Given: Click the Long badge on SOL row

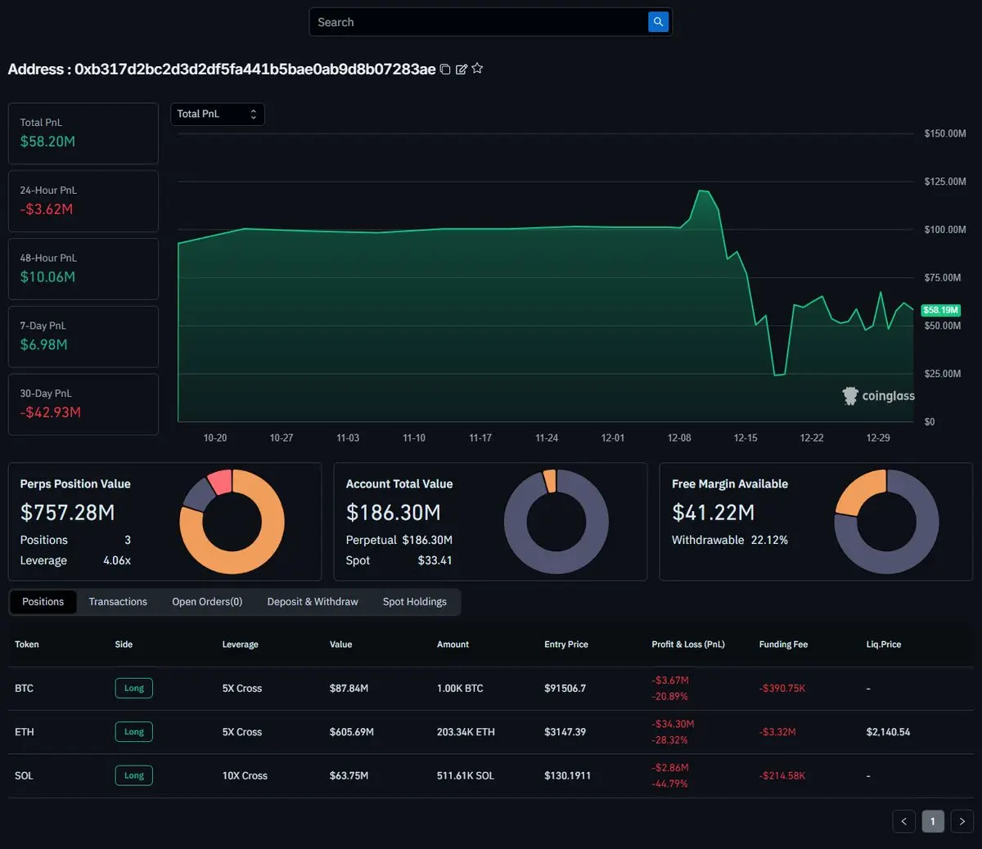Looking at the screenshot, I should click(x=133, y=775).
